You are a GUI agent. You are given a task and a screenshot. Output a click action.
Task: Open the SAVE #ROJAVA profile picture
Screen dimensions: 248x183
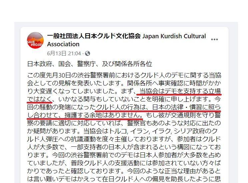click(35, 40)
